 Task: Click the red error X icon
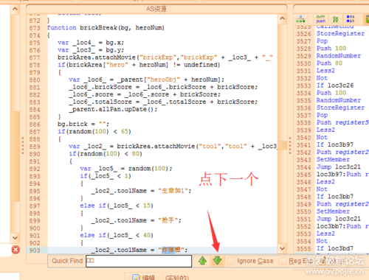coord(15,250)
